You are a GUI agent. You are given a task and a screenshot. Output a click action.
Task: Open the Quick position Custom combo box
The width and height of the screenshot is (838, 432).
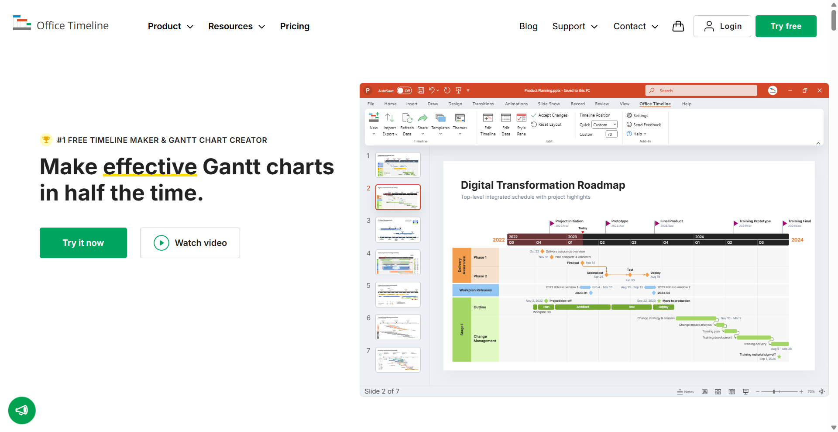click(604, 124)
